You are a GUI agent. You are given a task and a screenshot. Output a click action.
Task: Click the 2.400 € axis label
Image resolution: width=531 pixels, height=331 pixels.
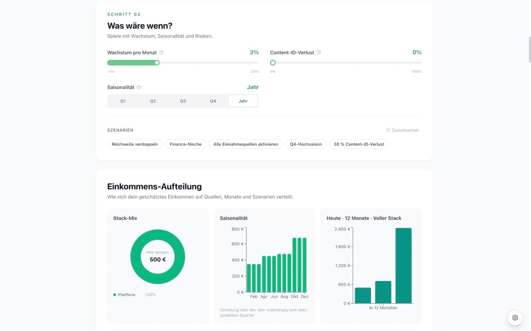pyautogui.click(x=342, y=229)
